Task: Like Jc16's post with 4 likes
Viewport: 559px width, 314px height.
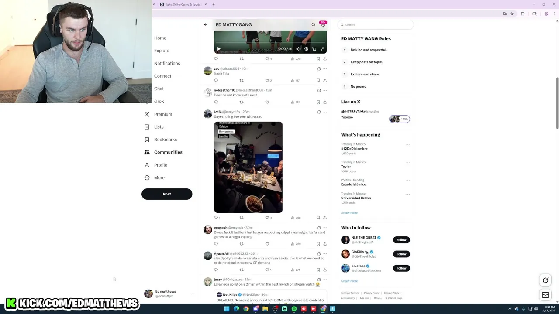Action: [x=269, y=218]
